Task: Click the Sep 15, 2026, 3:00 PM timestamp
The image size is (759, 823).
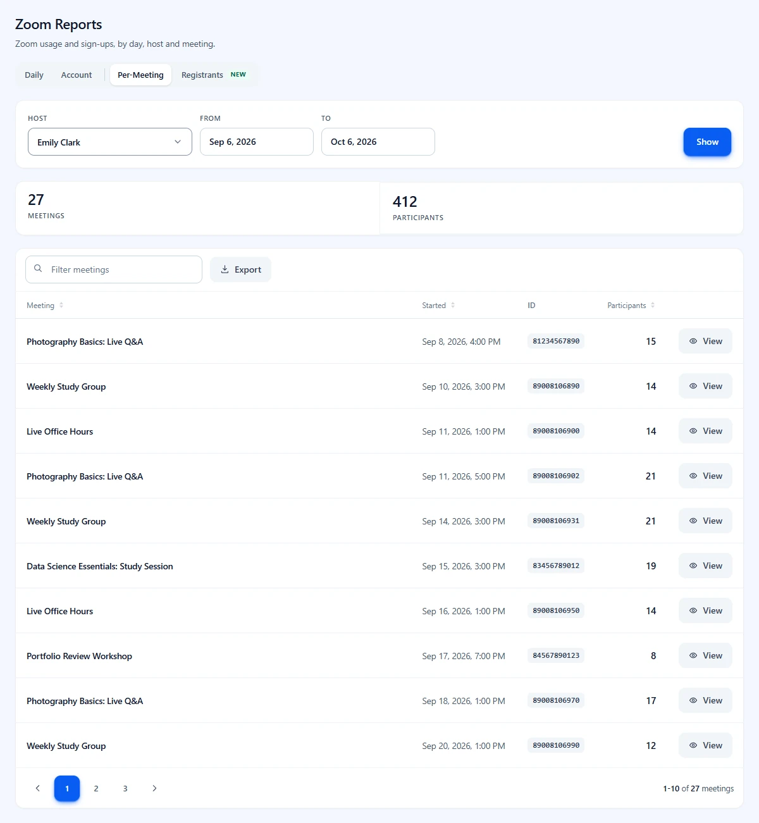Action: pyautogui.click(x=464, y=566)
